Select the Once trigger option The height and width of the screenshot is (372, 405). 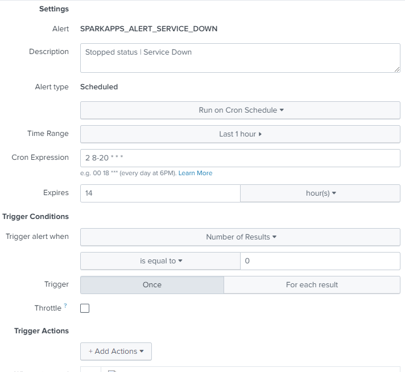152,285
